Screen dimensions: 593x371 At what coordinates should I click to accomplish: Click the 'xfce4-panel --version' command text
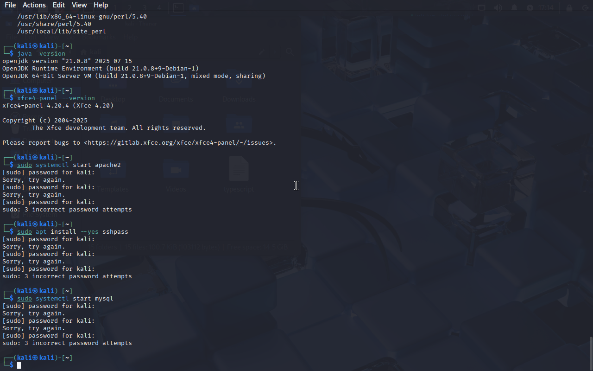(x=56, y=98)
